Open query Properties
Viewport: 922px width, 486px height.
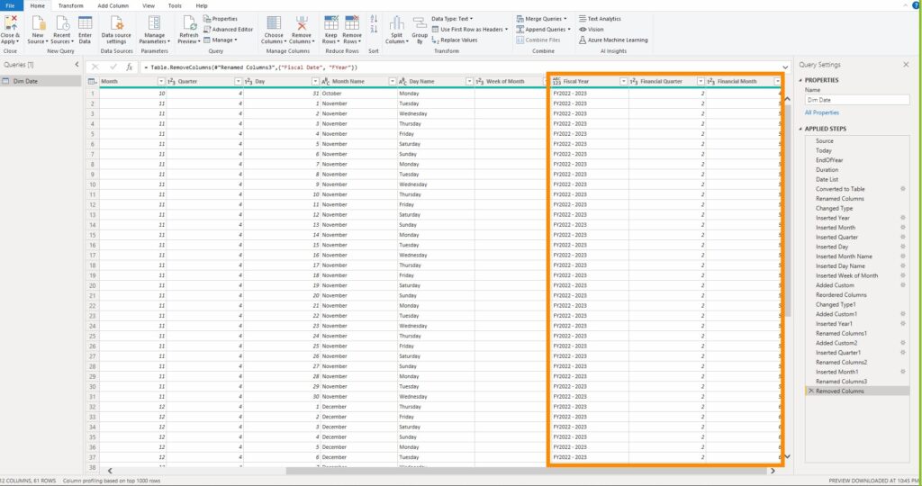click(221, 19)
